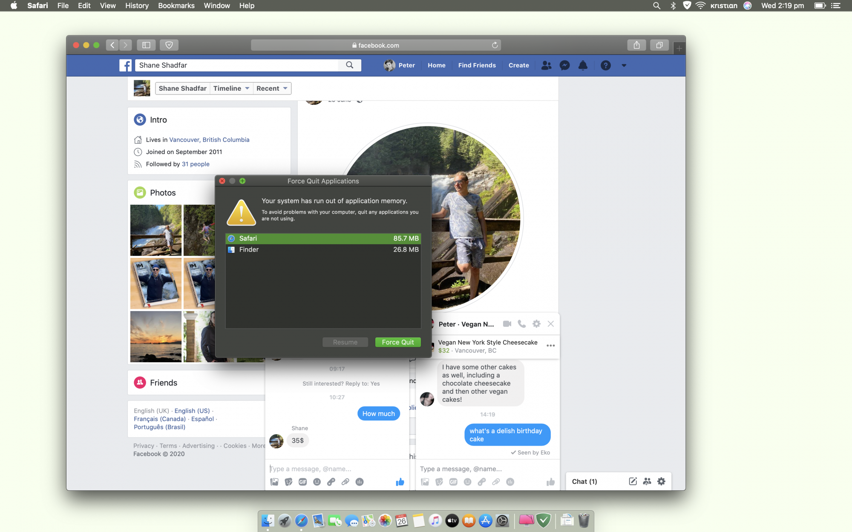Viewport: 852px width, 532px height.
Task: Open the Apple menu
Action: [14, 6]
